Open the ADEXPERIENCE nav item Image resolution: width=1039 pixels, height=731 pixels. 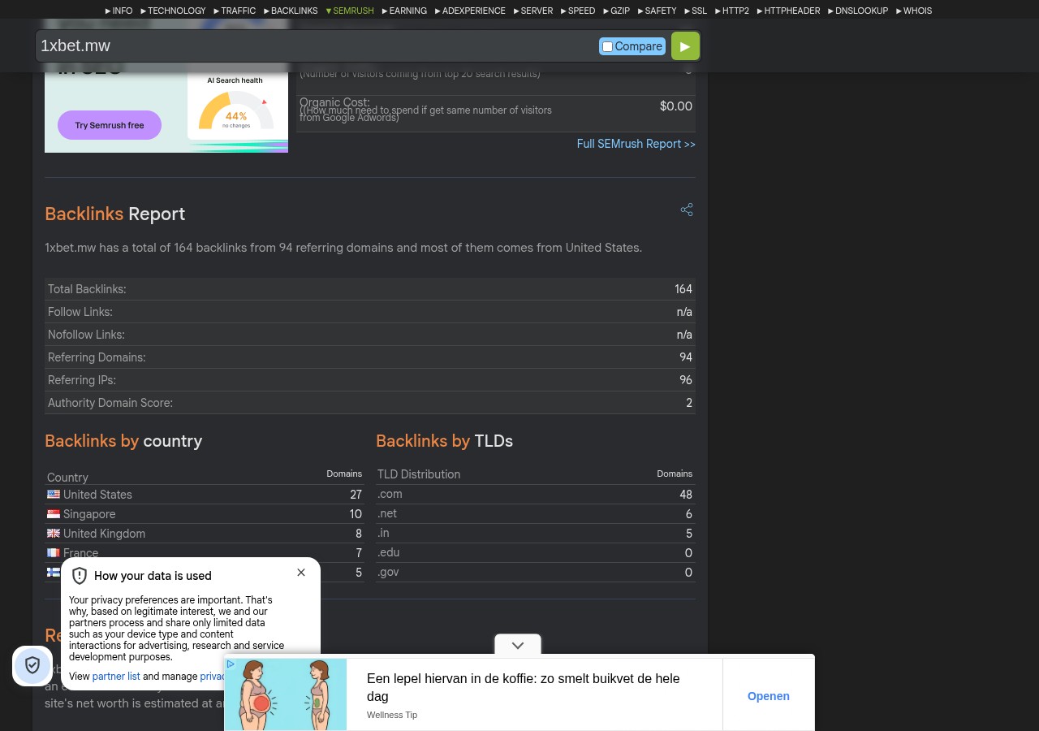click(x=470, y=11)
